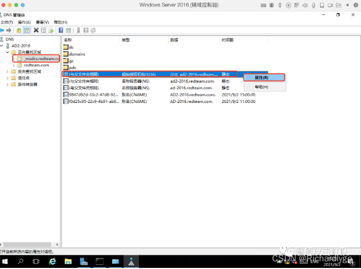This screenshot has width=361, height=269.
Task: Click the new record sheet toolbar icon
Action: (x=86, y=30)
